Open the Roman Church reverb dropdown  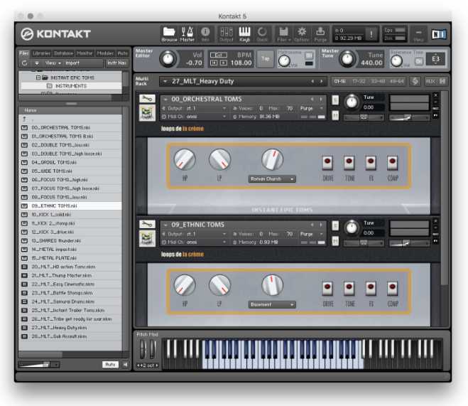click(271, 179)
